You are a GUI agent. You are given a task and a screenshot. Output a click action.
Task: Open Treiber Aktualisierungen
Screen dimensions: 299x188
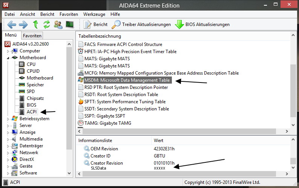[x=141, y=24]
